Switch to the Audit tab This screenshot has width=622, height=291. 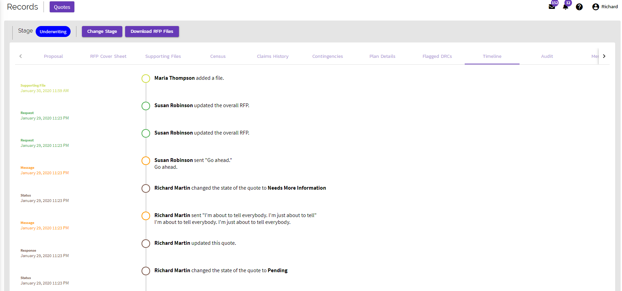point(547,56)
